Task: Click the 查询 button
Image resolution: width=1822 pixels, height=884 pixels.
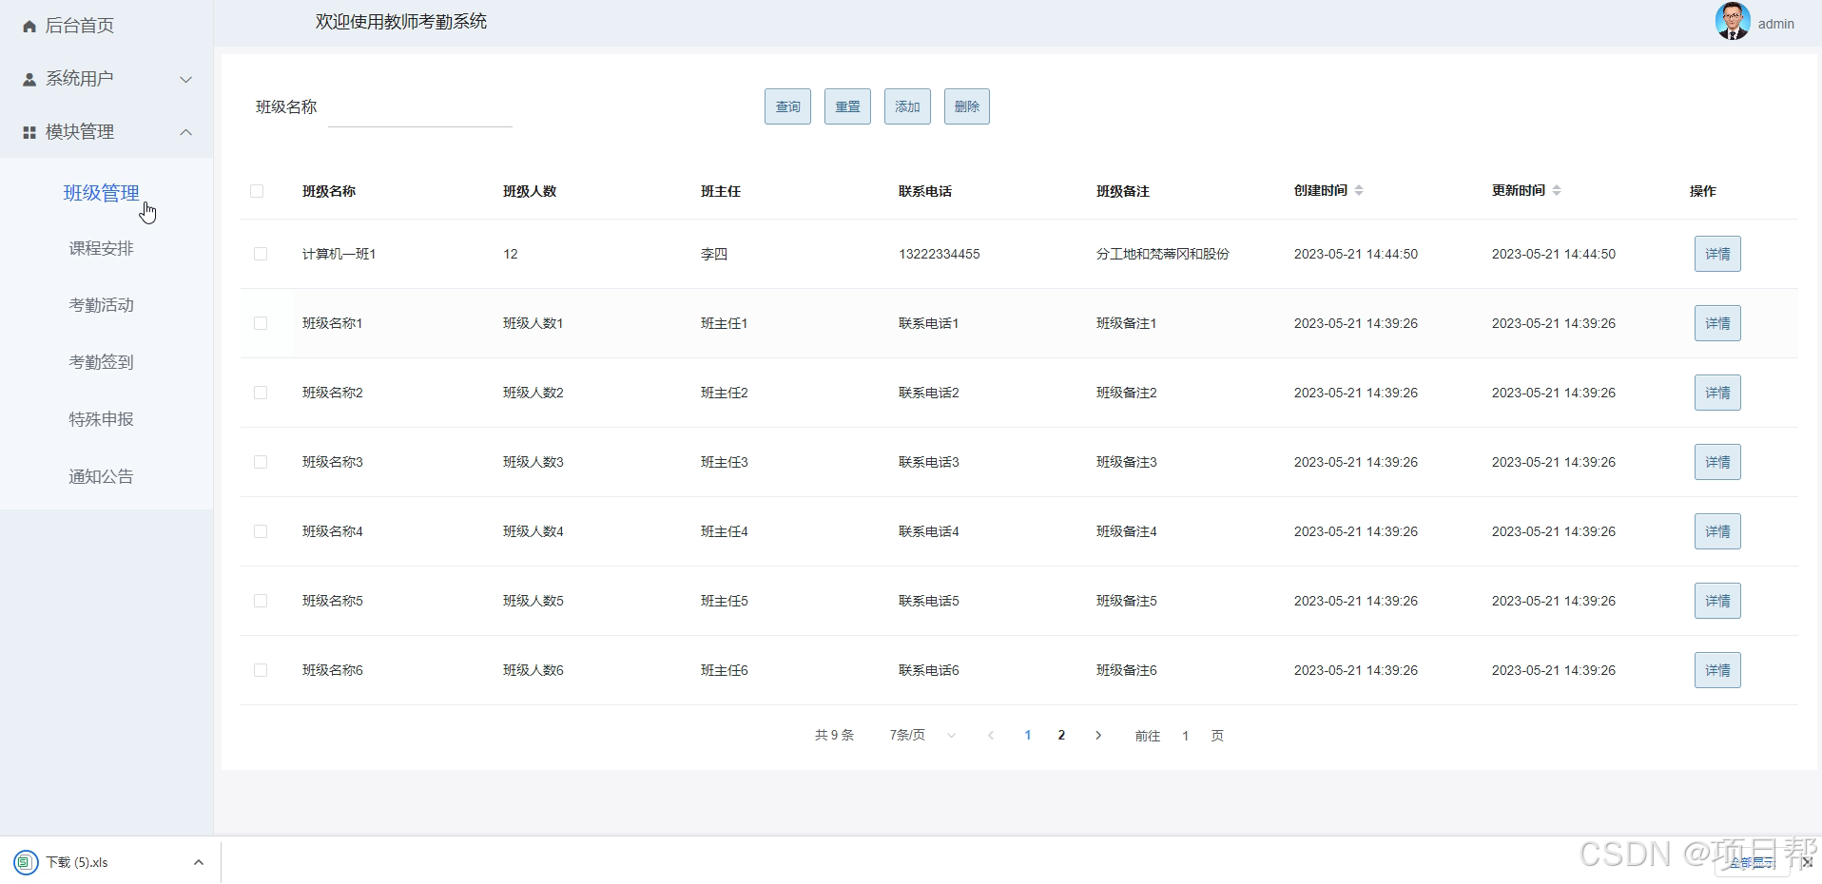Action: [787, 106]
